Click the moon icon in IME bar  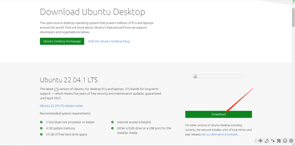[266, 141]
